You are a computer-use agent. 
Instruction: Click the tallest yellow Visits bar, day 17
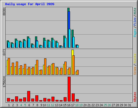pyautogui.click(x=73, y=53)
